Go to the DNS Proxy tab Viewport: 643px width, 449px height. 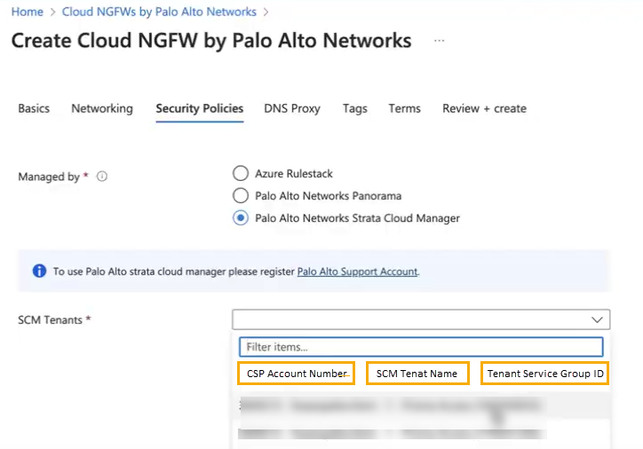coord(292,108)
